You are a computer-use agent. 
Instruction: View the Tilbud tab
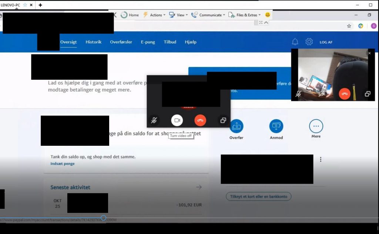[170, 42]
